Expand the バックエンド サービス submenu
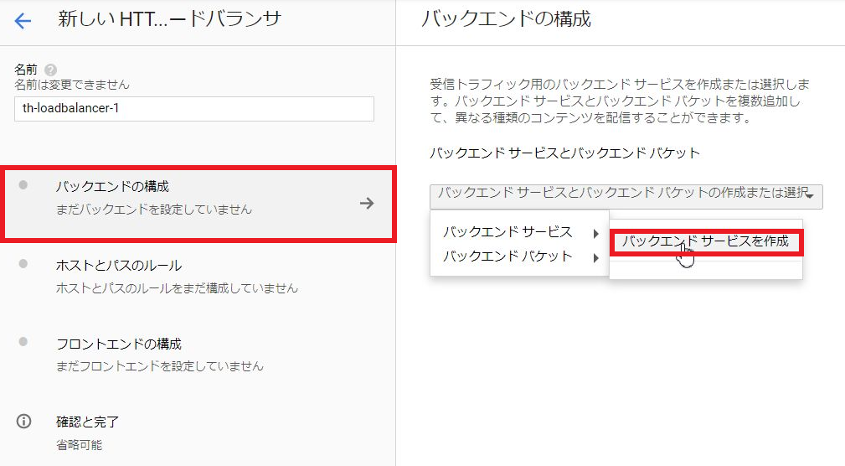 click(520, 232)
